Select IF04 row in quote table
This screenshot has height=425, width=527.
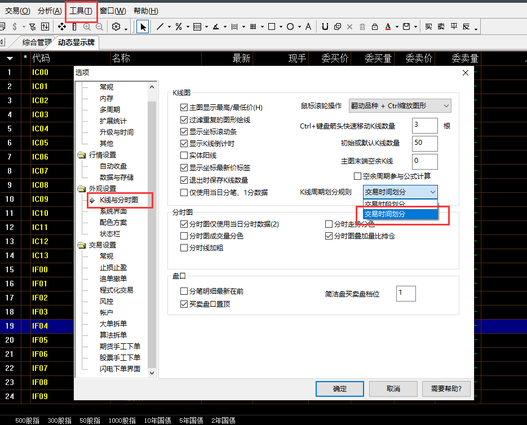coord(37,326)
